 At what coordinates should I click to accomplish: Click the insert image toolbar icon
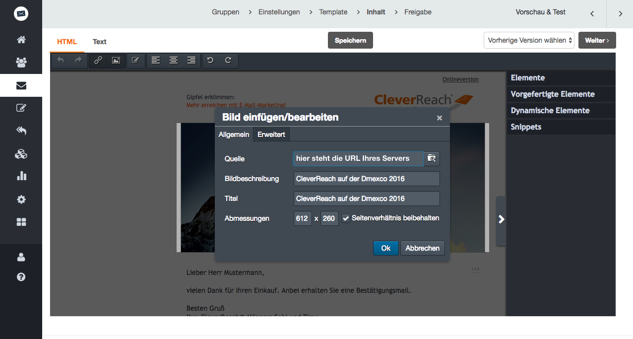click(x=116, y=61)
